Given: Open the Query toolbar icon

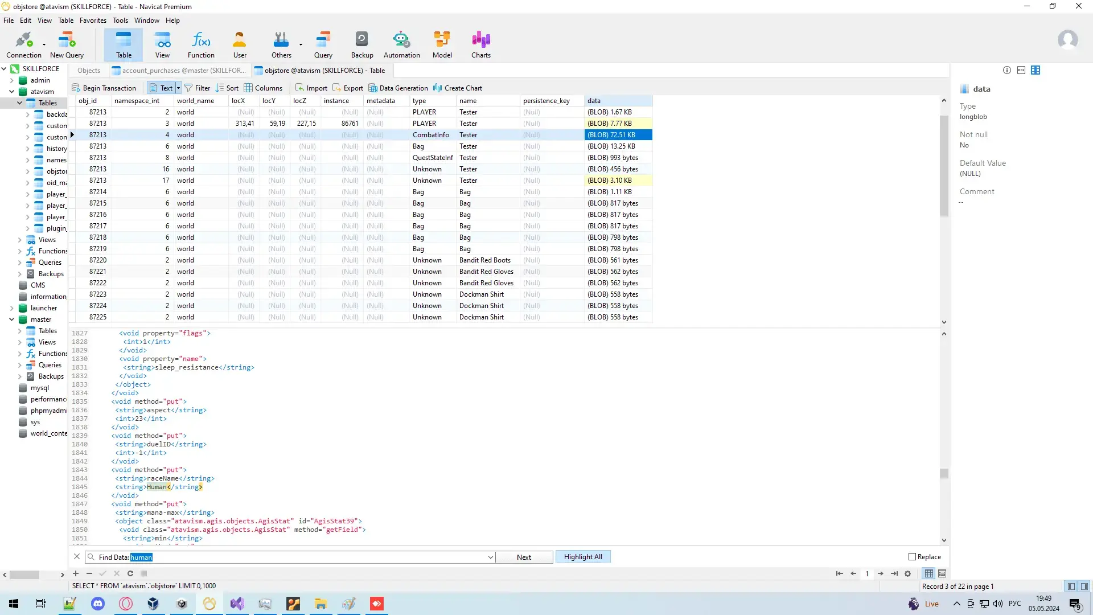Looking at the screenshot, I should [323, 45].
